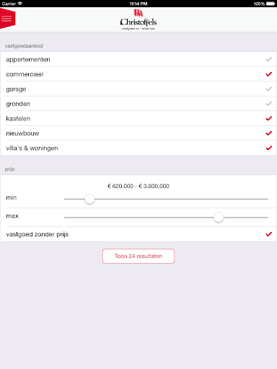Enable the appertementen checkmark

tap(269, 59)
